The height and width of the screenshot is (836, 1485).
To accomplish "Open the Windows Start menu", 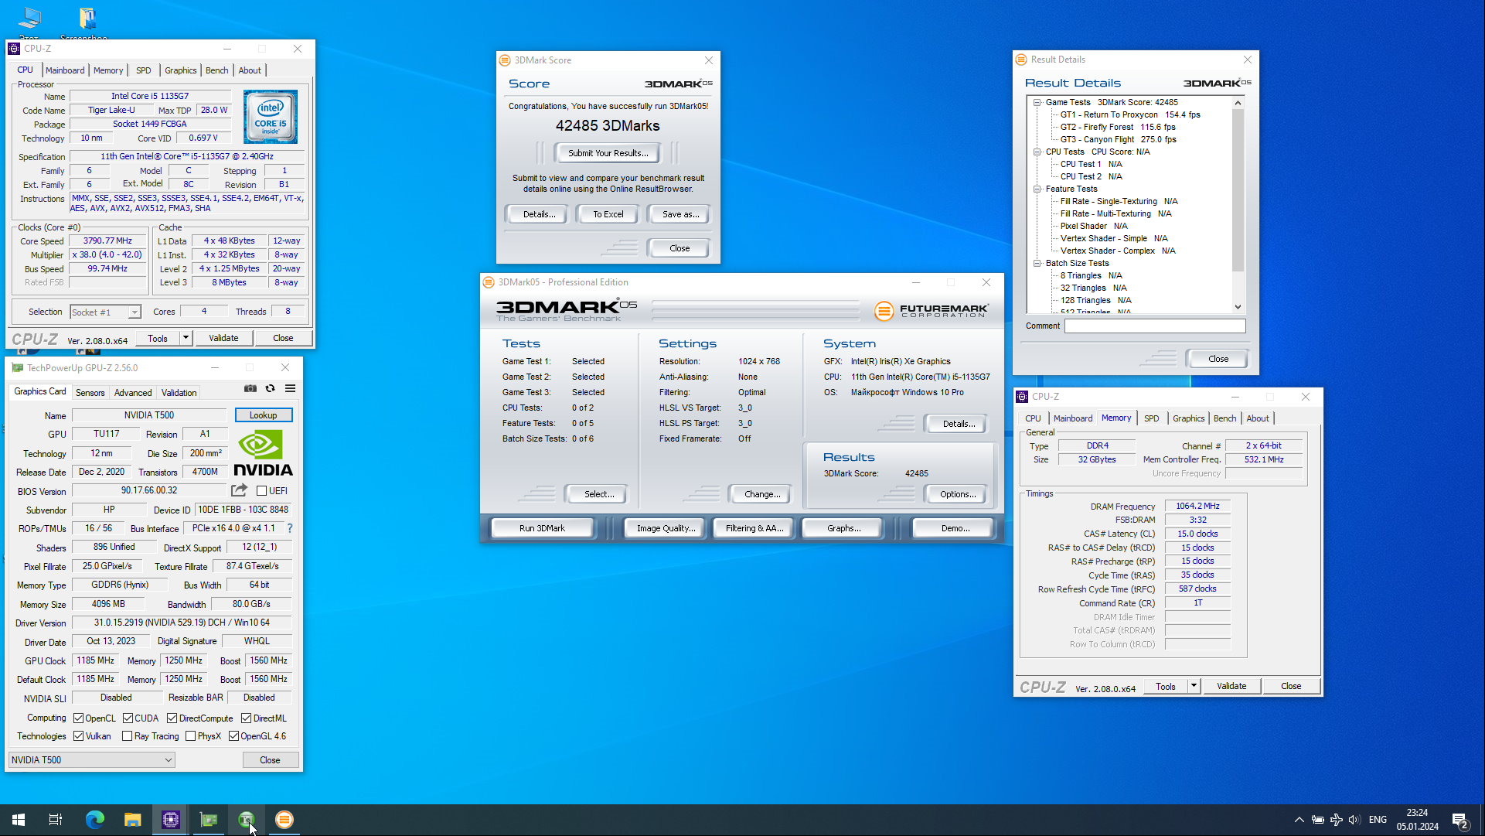I will pos(19,820).
